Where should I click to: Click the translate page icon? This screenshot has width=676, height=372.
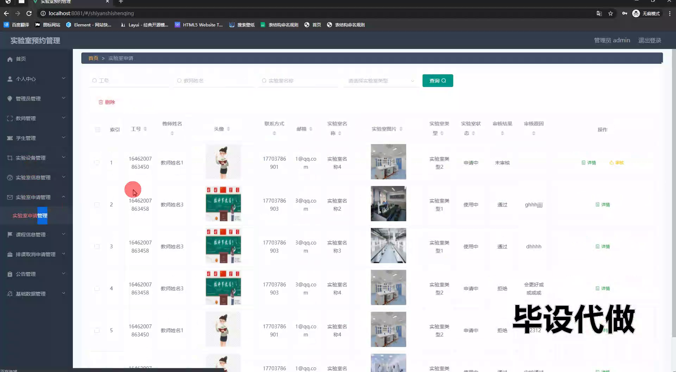point(599,13)
